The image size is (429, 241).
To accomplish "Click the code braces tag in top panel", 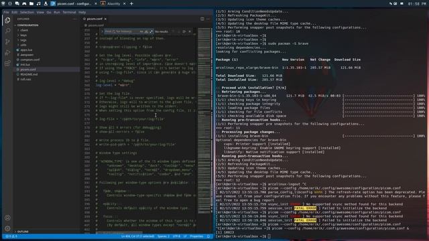I will click(x=10, y=3).
